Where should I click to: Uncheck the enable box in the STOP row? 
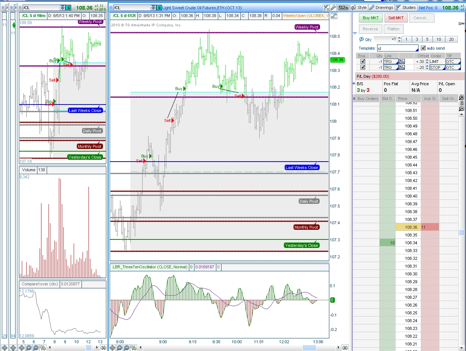click(363, 67)
